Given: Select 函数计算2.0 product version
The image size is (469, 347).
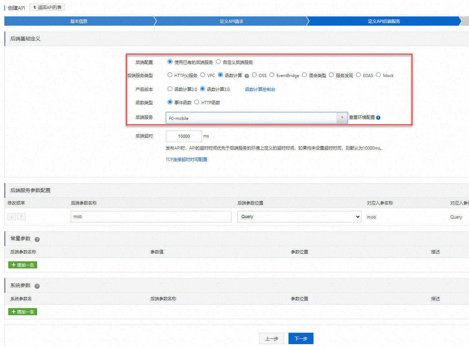Looking at the screenshot, I should click(170, 89).
